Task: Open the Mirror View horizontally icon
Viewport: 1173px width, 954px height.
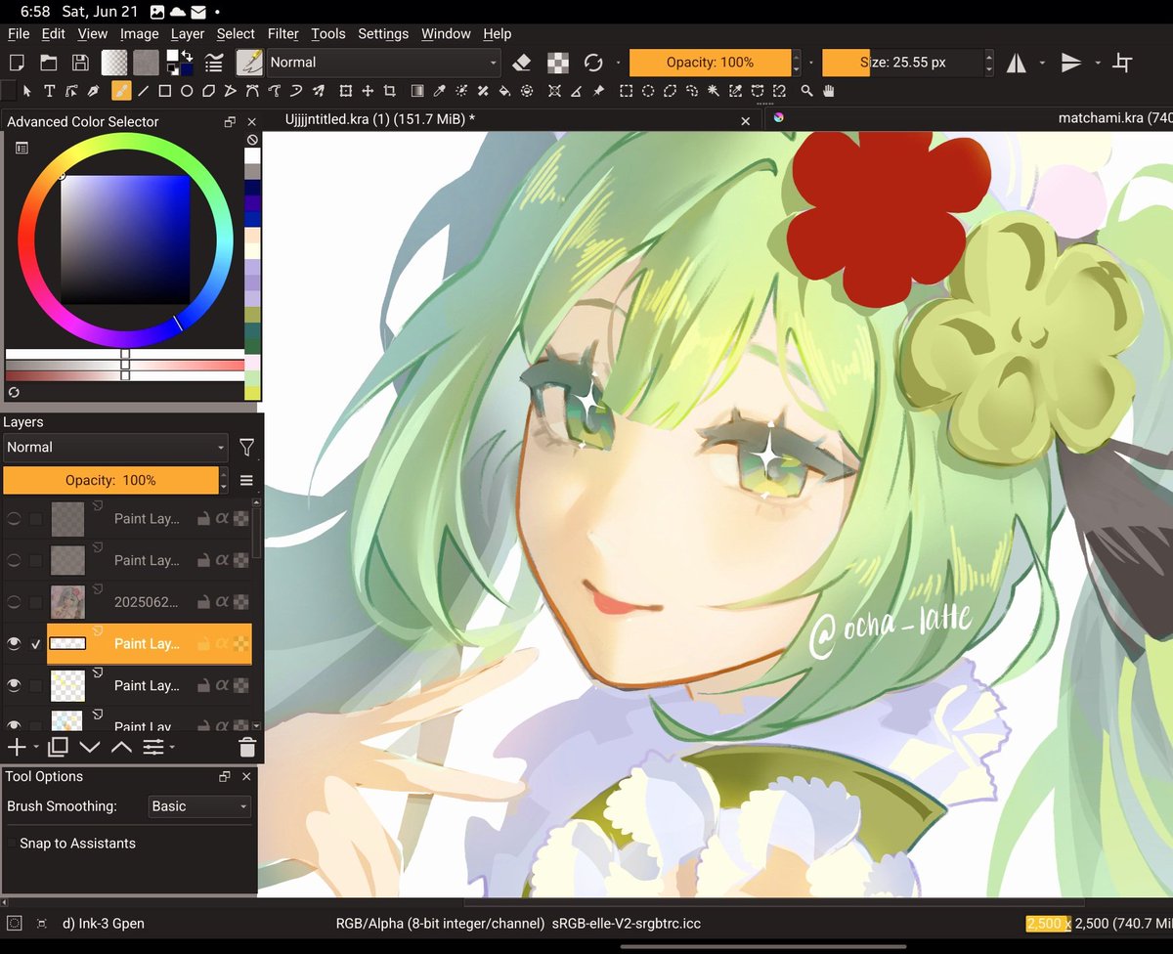Action: [1017, 63]
